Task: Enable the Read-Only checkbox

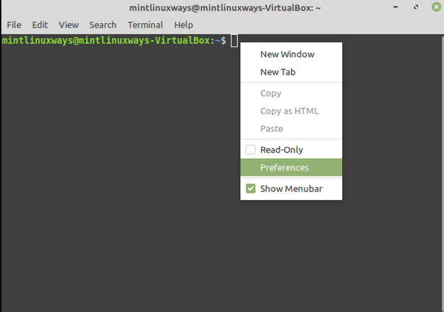Action: [250, 150]
